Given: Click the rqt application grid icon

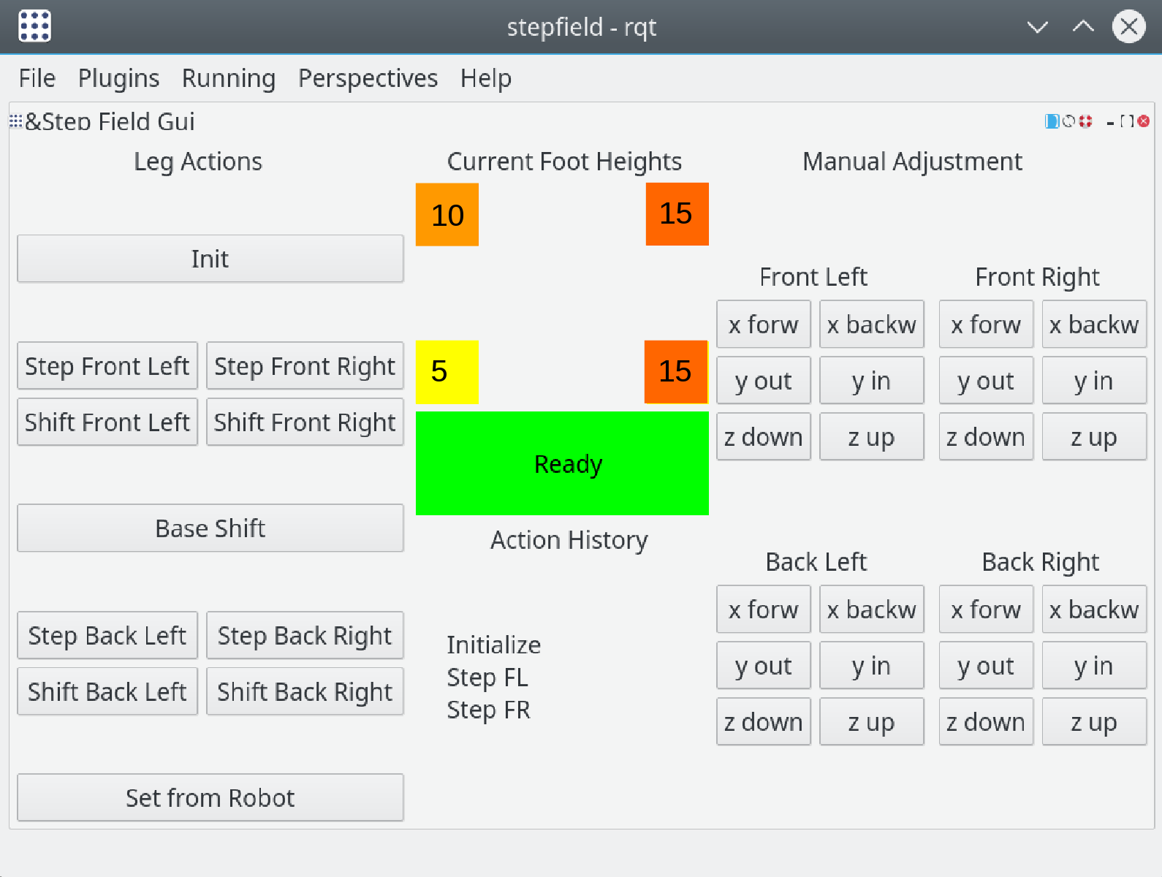Looking at the screenshot, I should click(x=34, y=26).
